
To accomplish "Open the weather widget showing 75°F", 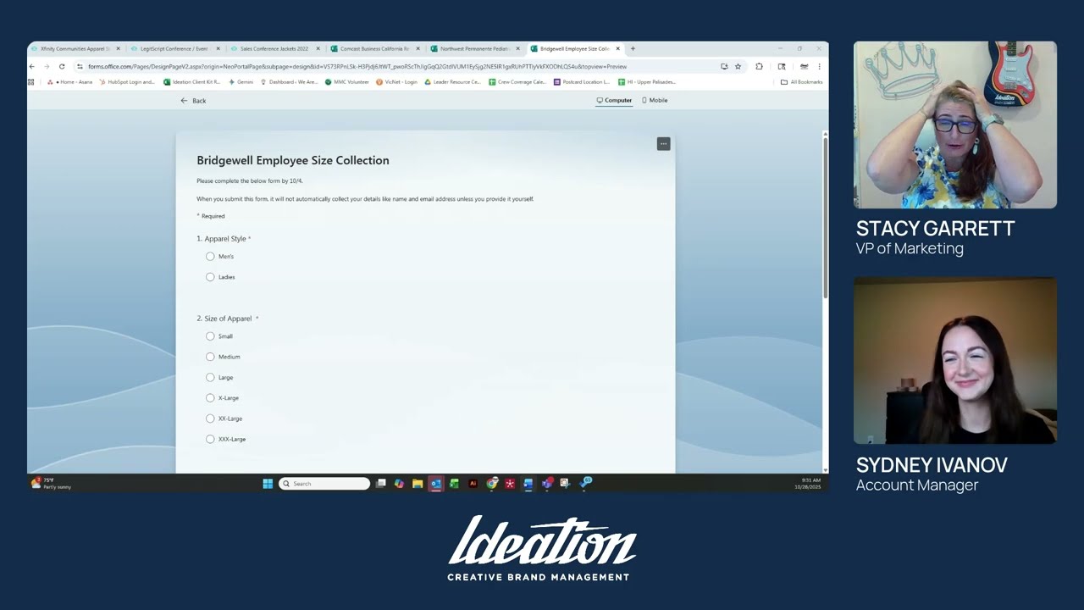I will click(51, 483).
